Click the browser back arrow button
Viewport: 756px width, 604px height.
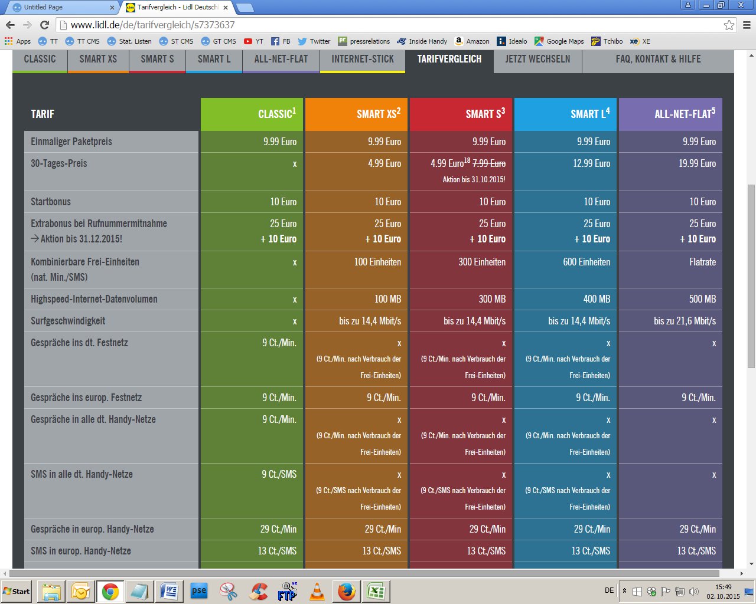pos(10,25)
